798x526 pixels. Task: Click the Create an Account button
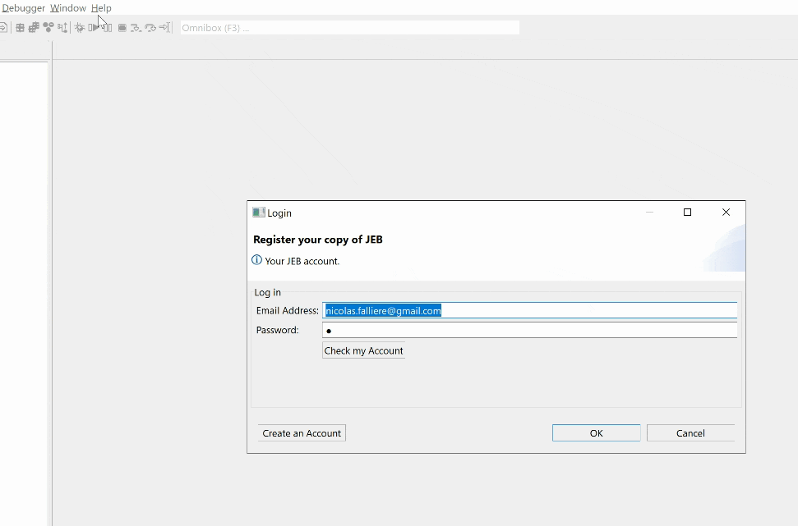pos(302,433)
